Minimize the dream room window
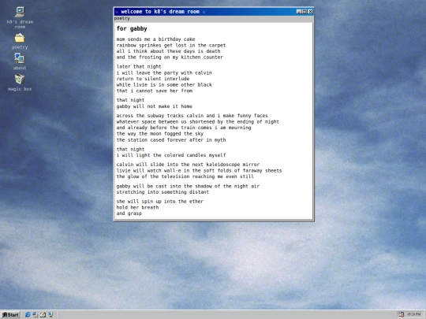 point(299,11)
